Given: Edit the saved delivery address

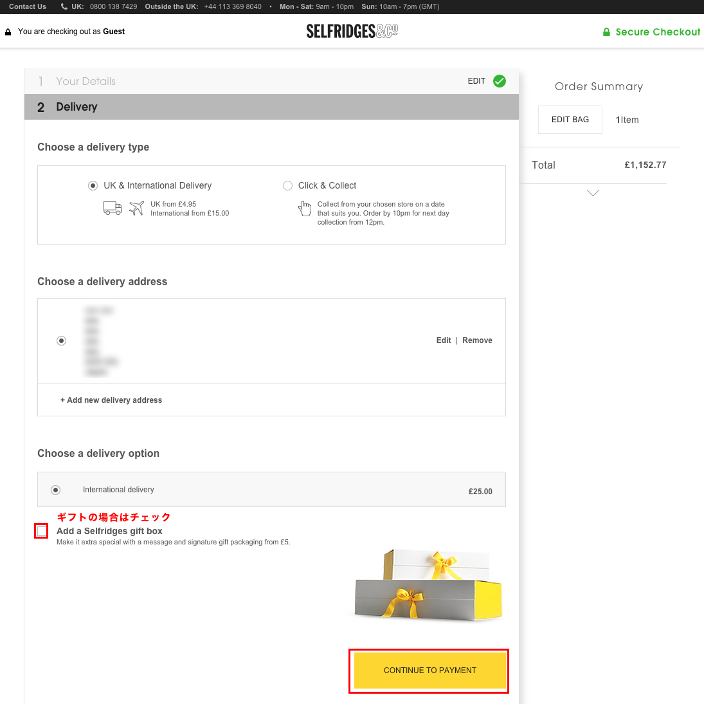Looking at the screenshot, I should (444, 340).
